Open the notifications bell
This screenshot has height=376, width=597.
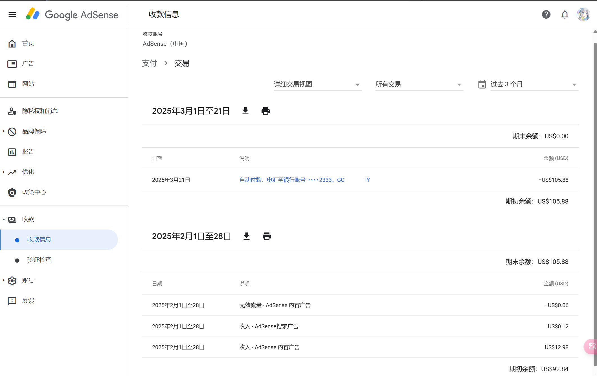click(x=565, y=14)
